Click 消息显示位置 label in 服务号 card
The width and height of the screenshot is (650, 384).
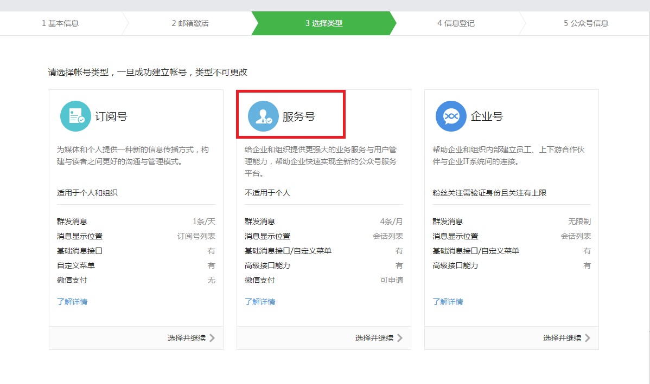click(x=267, y=236)
